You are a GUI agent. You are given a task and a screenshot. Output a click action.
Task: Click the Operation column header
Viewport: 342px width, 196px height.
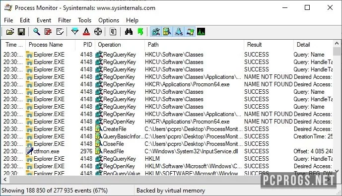pos(120,45)
